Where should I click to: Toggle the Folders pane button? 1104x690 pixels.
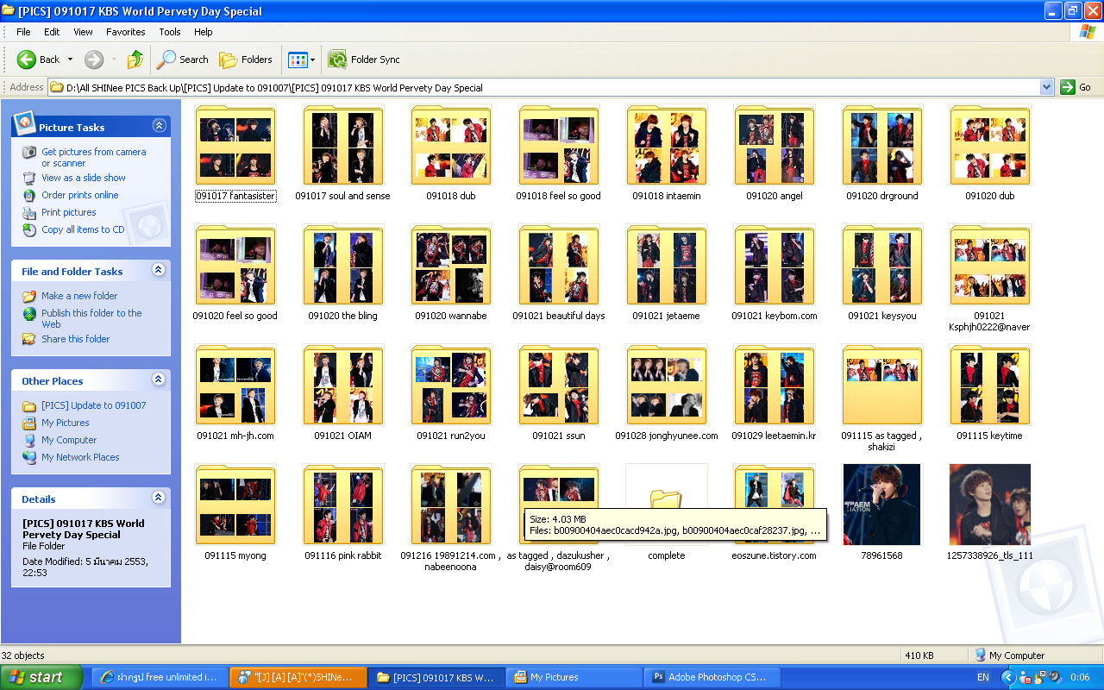[246, 60]
